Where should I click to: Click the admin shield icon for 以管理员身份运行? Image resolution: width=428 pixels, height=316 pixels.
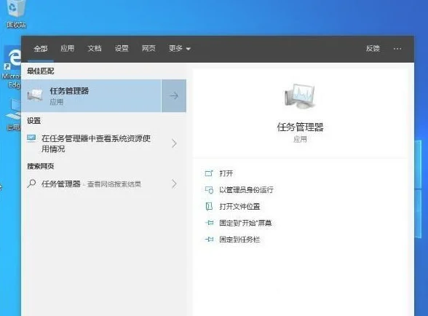pos(209,190)
